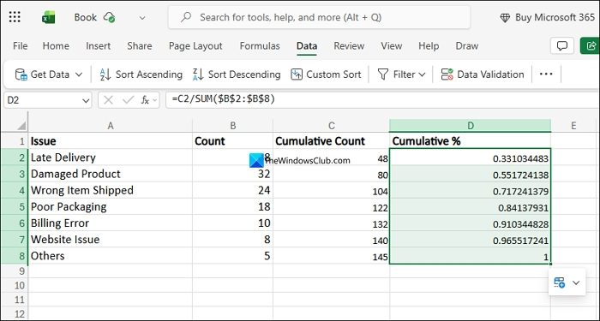Click the Get Data button

[42, 74]
